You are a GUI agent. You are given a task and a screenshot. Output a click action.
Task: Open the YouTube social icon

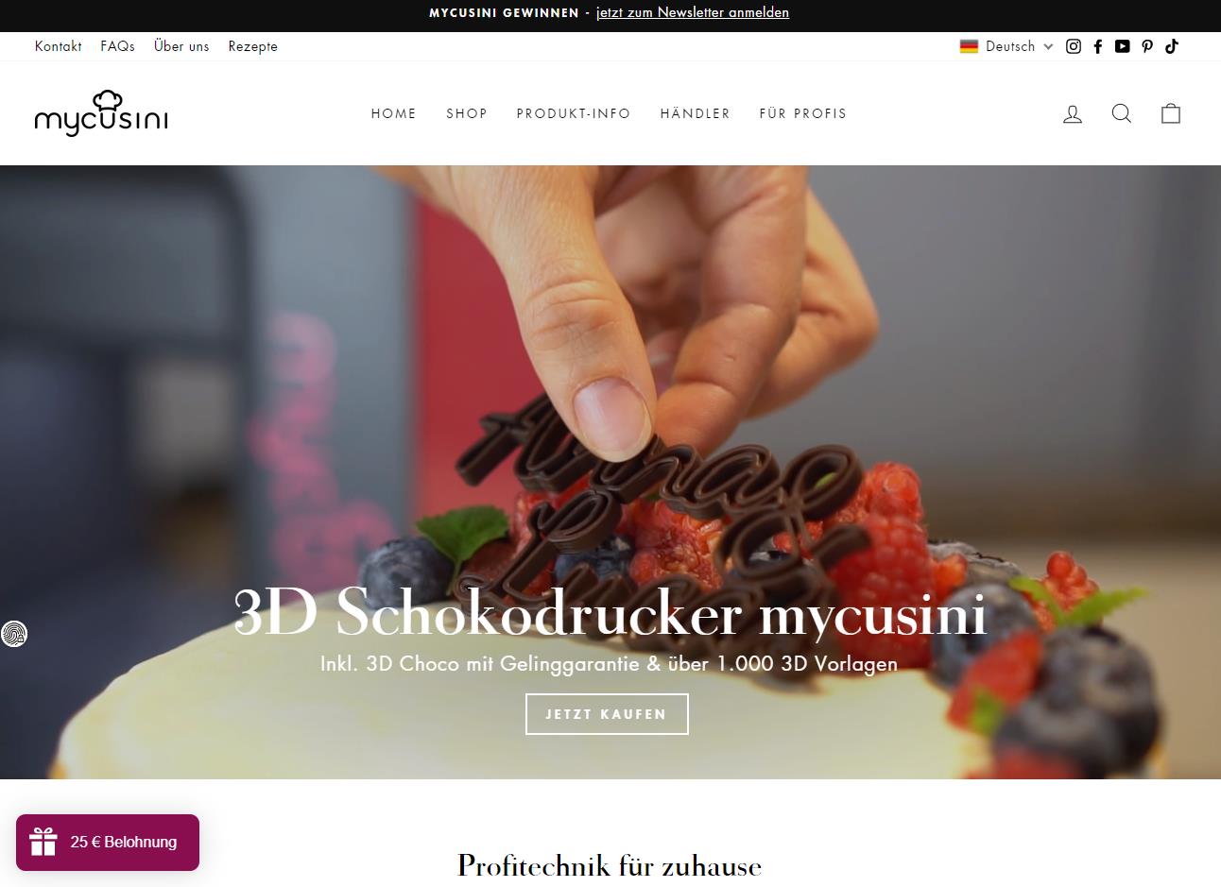point(1122,46)
